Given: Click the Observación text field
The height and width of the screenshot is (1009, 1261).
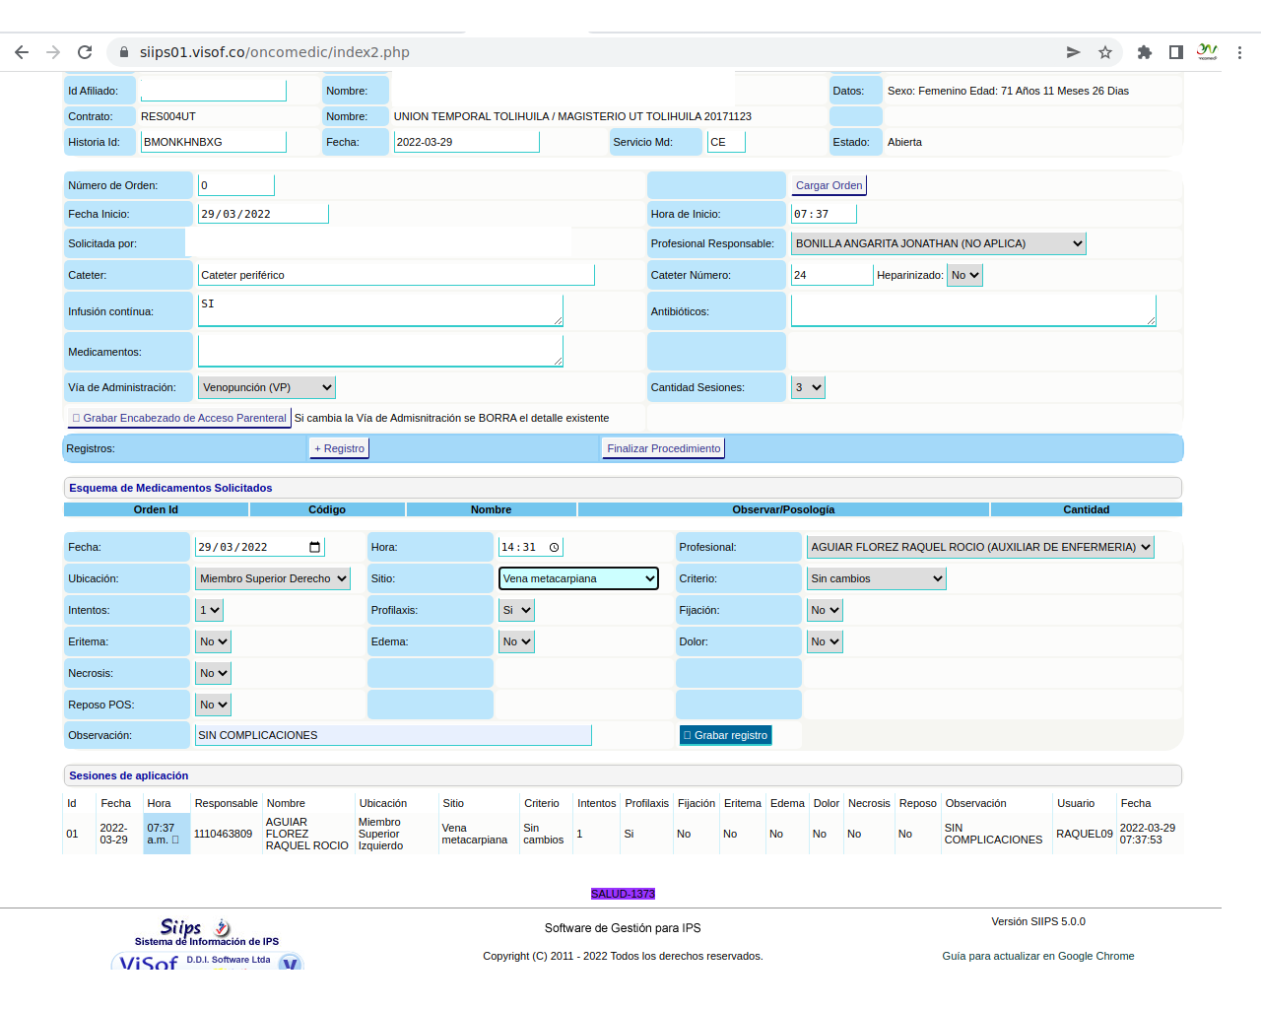Looking at the screenshot, I should 394,735.
